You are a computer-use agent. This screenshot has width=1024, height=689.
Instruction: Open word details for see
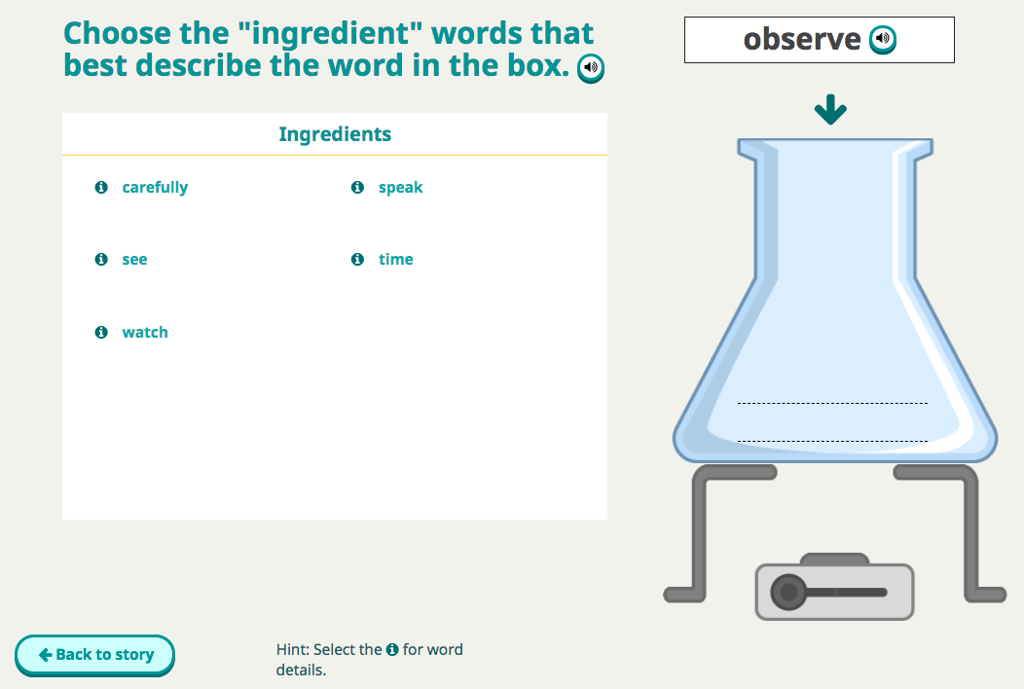[101, 260]
